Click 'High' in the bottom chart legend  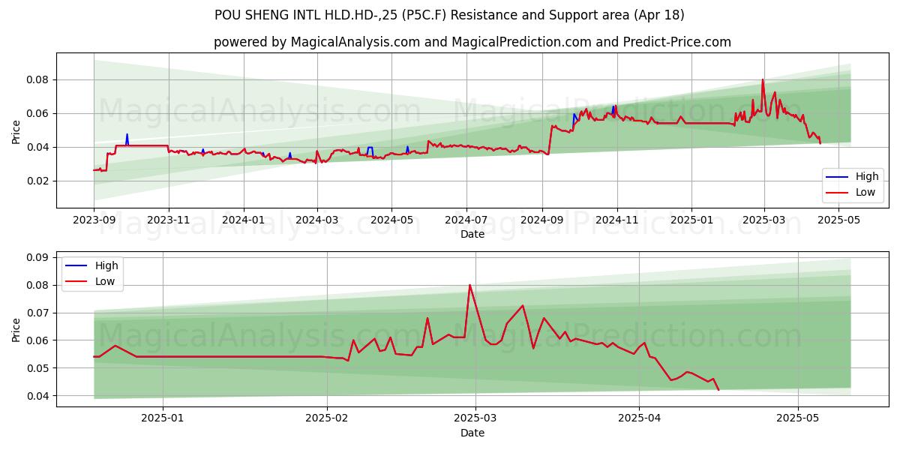pyautogui.click(x=106, y=265)
